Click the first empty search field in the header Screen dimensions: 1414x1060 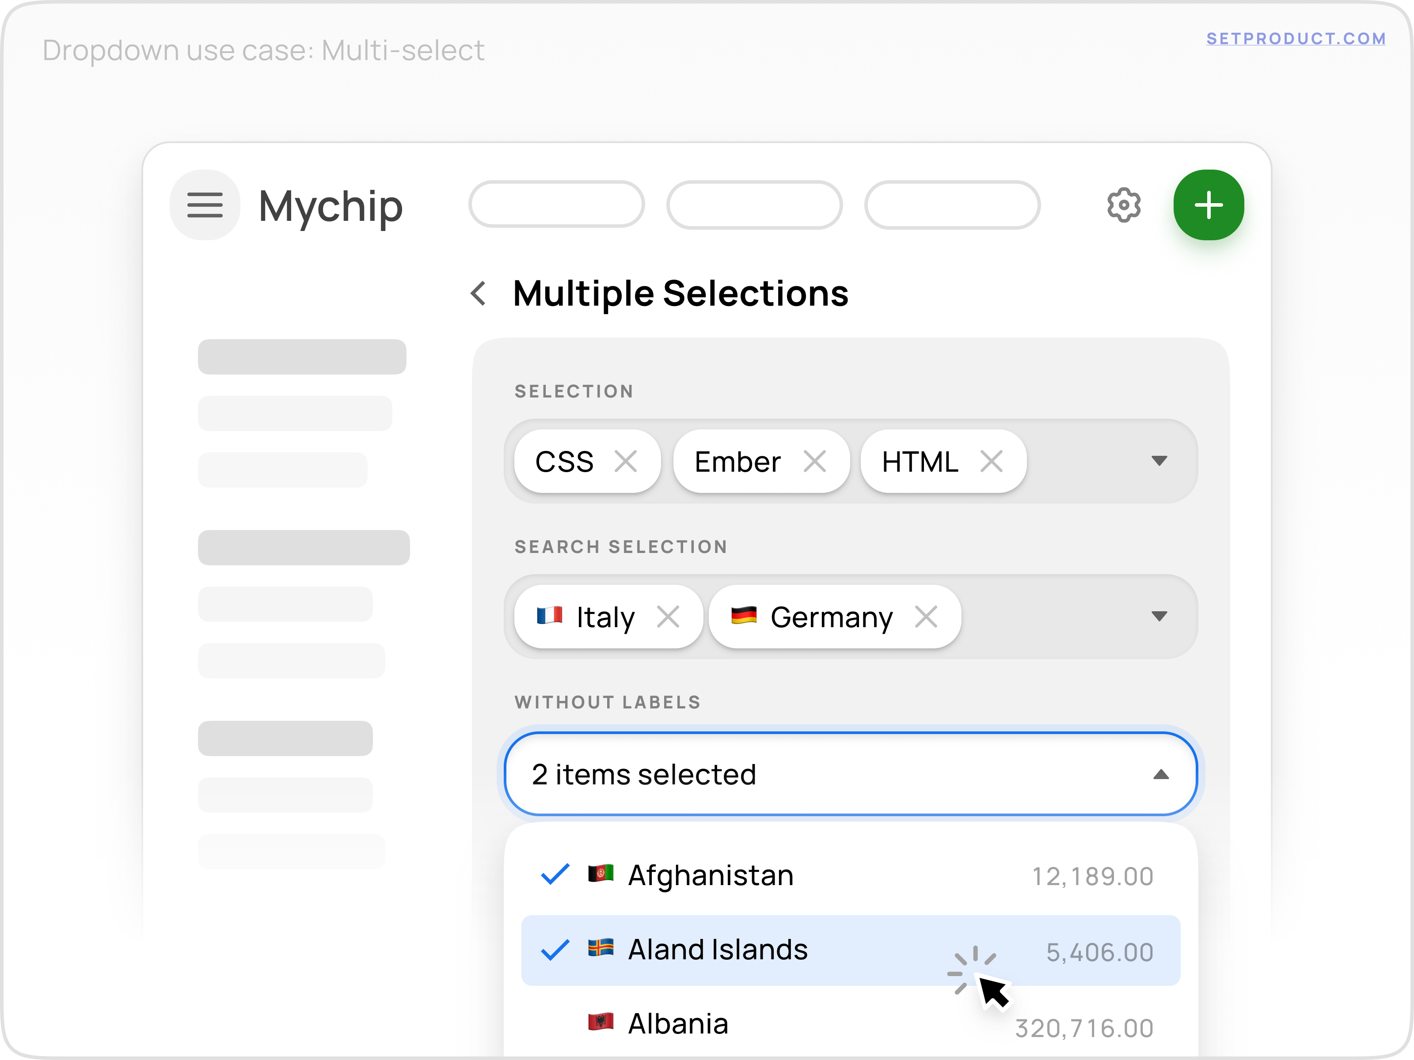pyautogui.click(x=556, y=204)
